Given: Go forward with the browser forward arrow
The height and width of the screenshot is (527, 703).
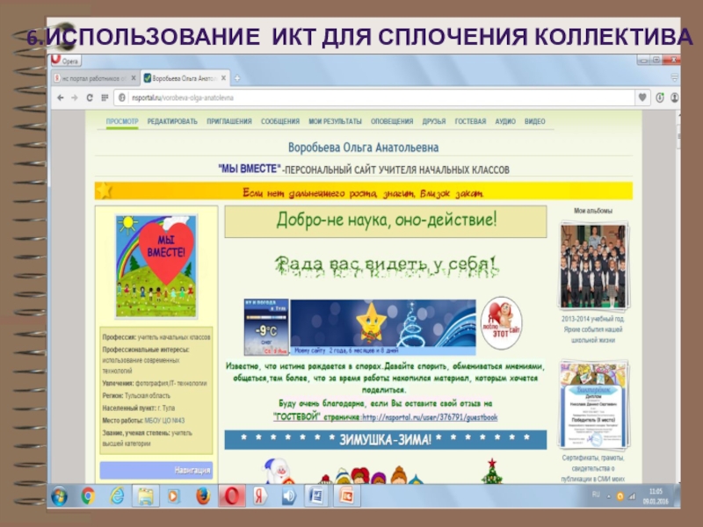Looking at the screenshot, I should click(x=75, y=97).
